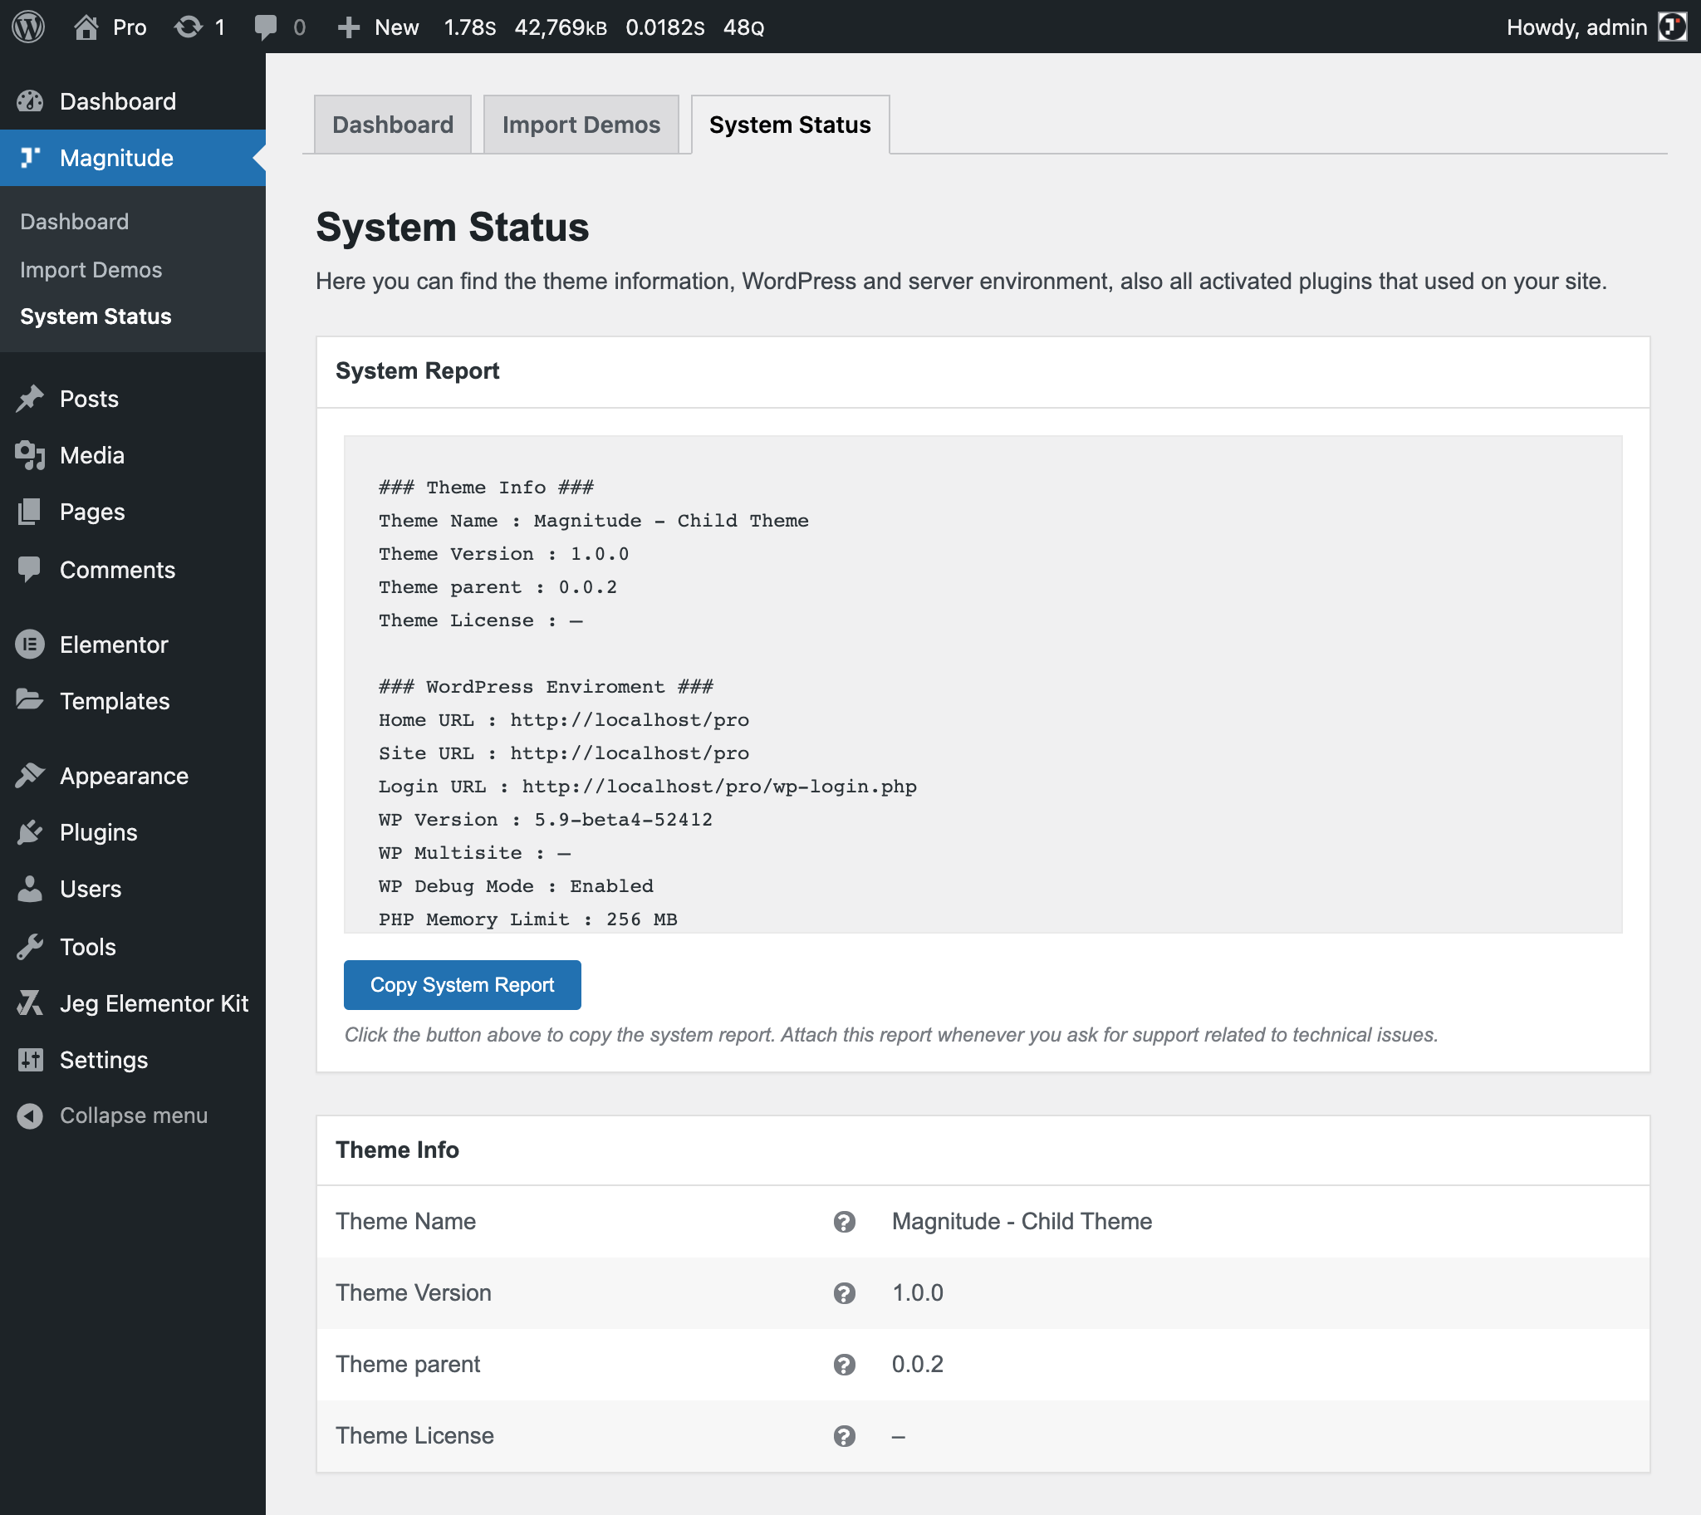This screenshot has width=1701, height=1515.
Task: Open the New content dropdown
Action: coord(379,27)
